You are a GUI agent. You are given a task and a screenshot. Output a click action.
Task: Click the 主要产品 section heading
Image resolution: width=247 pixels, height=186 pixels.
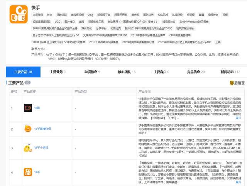[16, 83]
